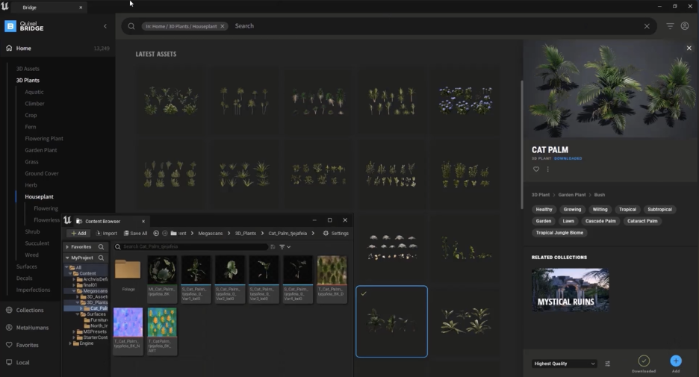Open the download settings sliders icon
The width and height of the screenshot is (699, 377).
(607, 364)
